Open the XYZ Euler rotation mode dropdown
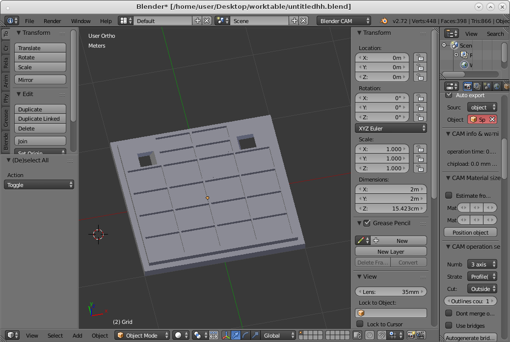510x342 pixels. coord(391,128)
